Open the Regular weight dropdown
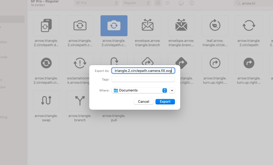 pos(137,3)
